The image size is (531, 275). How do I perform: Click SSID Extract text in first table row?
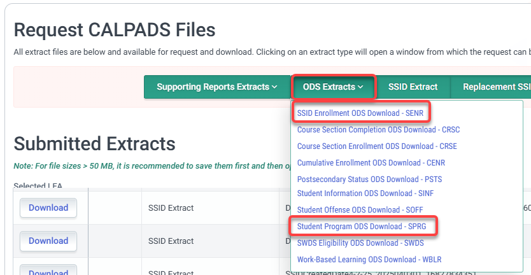tap(171, 208)
